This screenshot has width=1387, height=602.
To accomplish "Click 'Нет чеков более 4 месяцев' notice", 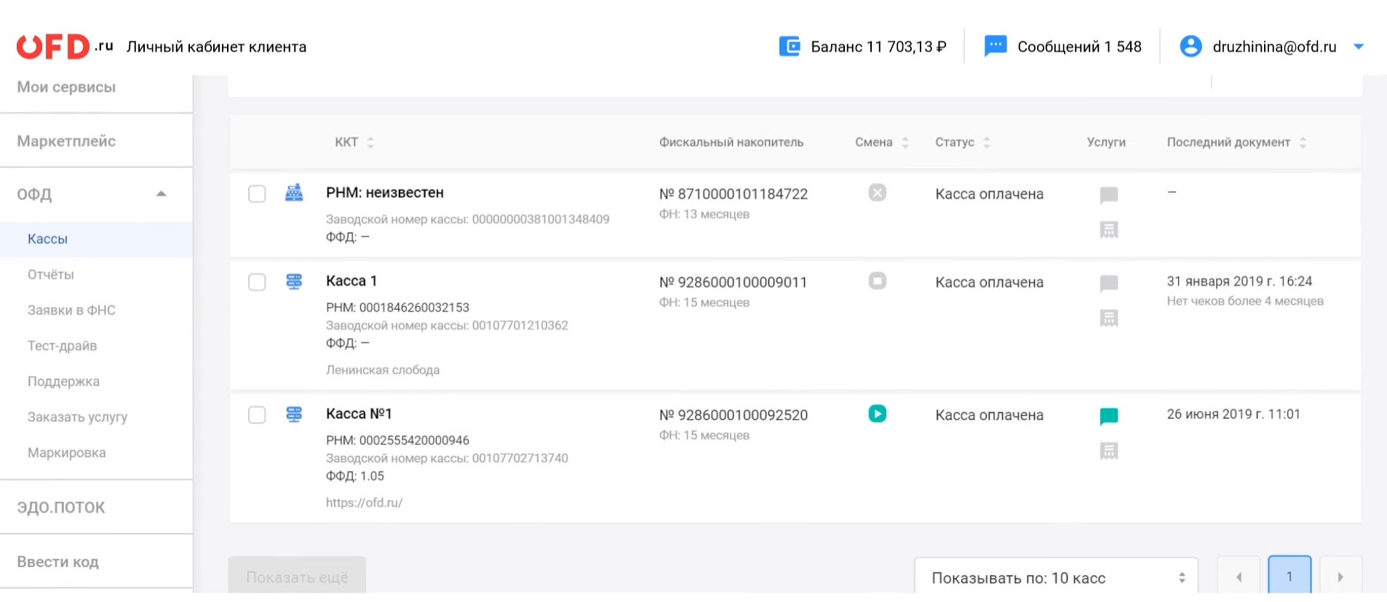I will pyautogui.click(x=1245, y=301).
